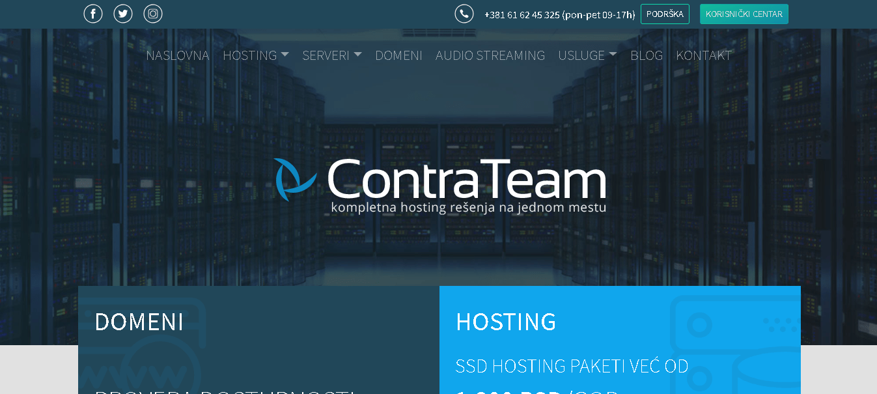Open the KORISNIČKI CENTAR button
Viewport: 877px width, 394px height.
click(744, 14)
